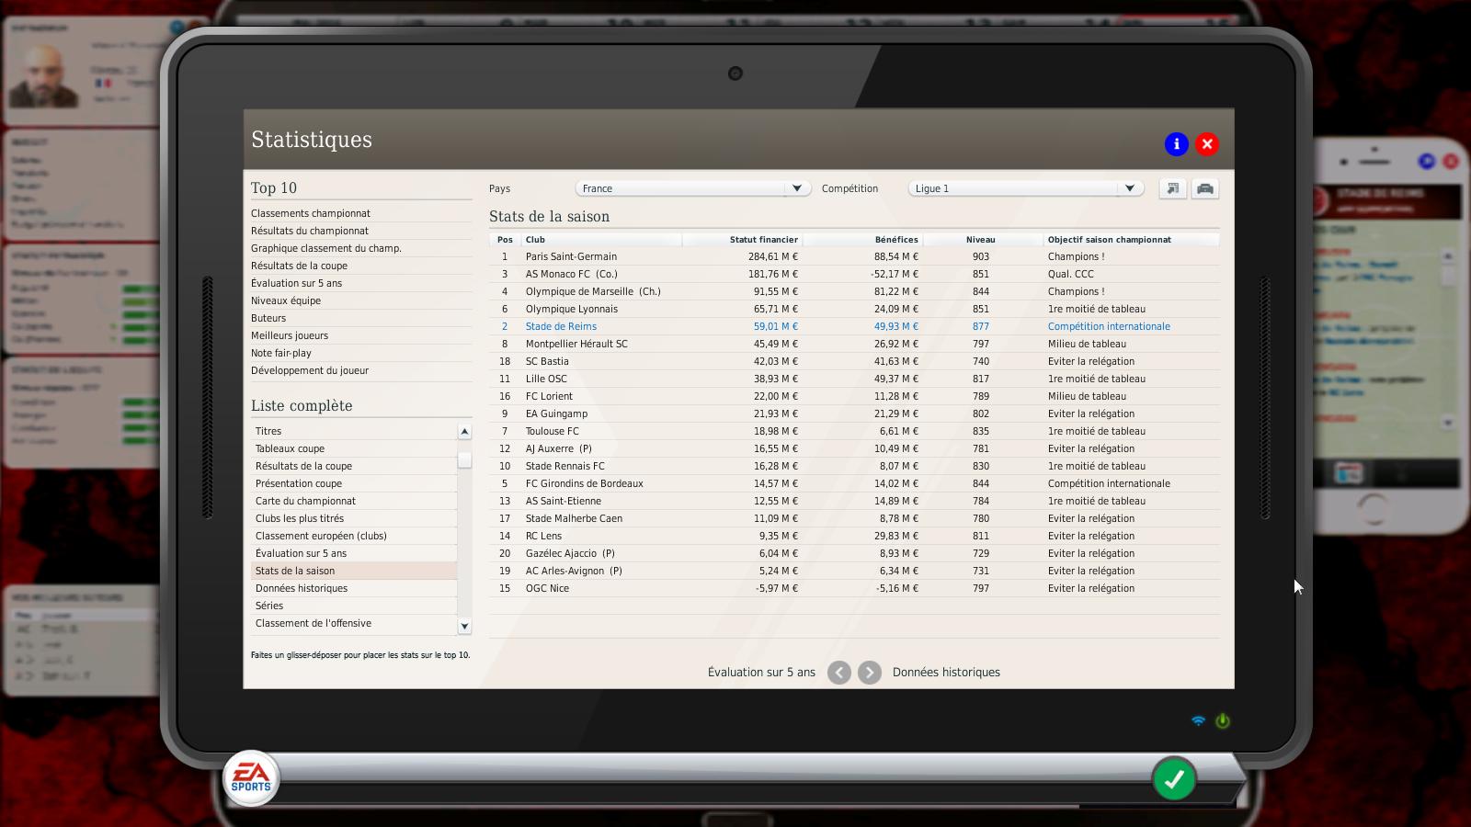The image size is (1471, 827).
Task: Click AS Monaco FC (Co.) row
Action: tap(854, 274)
